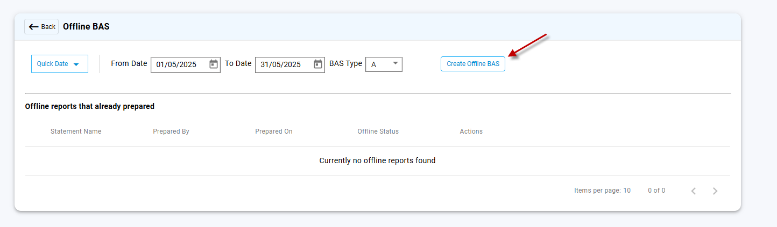The image size is (777, 227).
Task: Go to the next page of reports
Action: coord(715,191)
